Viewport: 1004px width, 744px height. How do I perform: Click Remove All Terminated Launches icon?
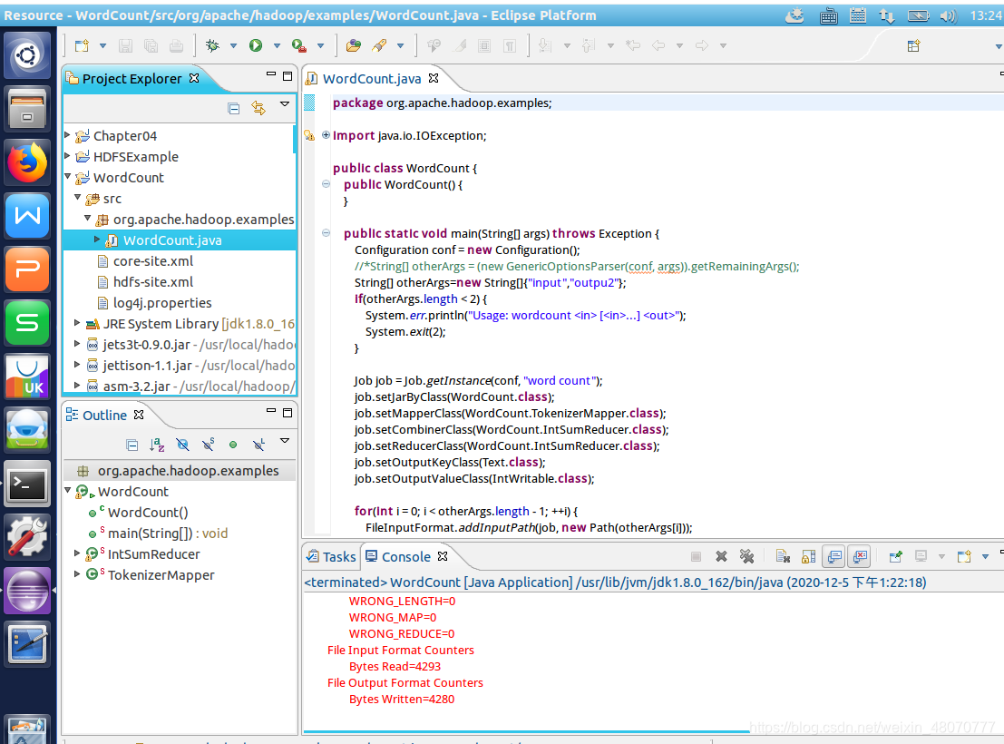(x=746, y=556)
